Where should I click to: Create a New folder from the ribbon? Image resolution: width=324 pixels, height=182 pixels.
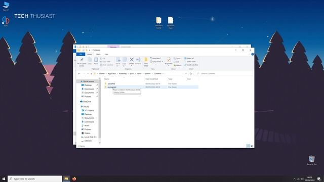[x=146, y=62]
